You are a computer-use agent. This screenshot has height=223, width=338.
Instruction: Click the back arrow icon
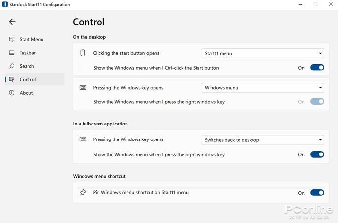pyautogui.click(x=13, y=22)
